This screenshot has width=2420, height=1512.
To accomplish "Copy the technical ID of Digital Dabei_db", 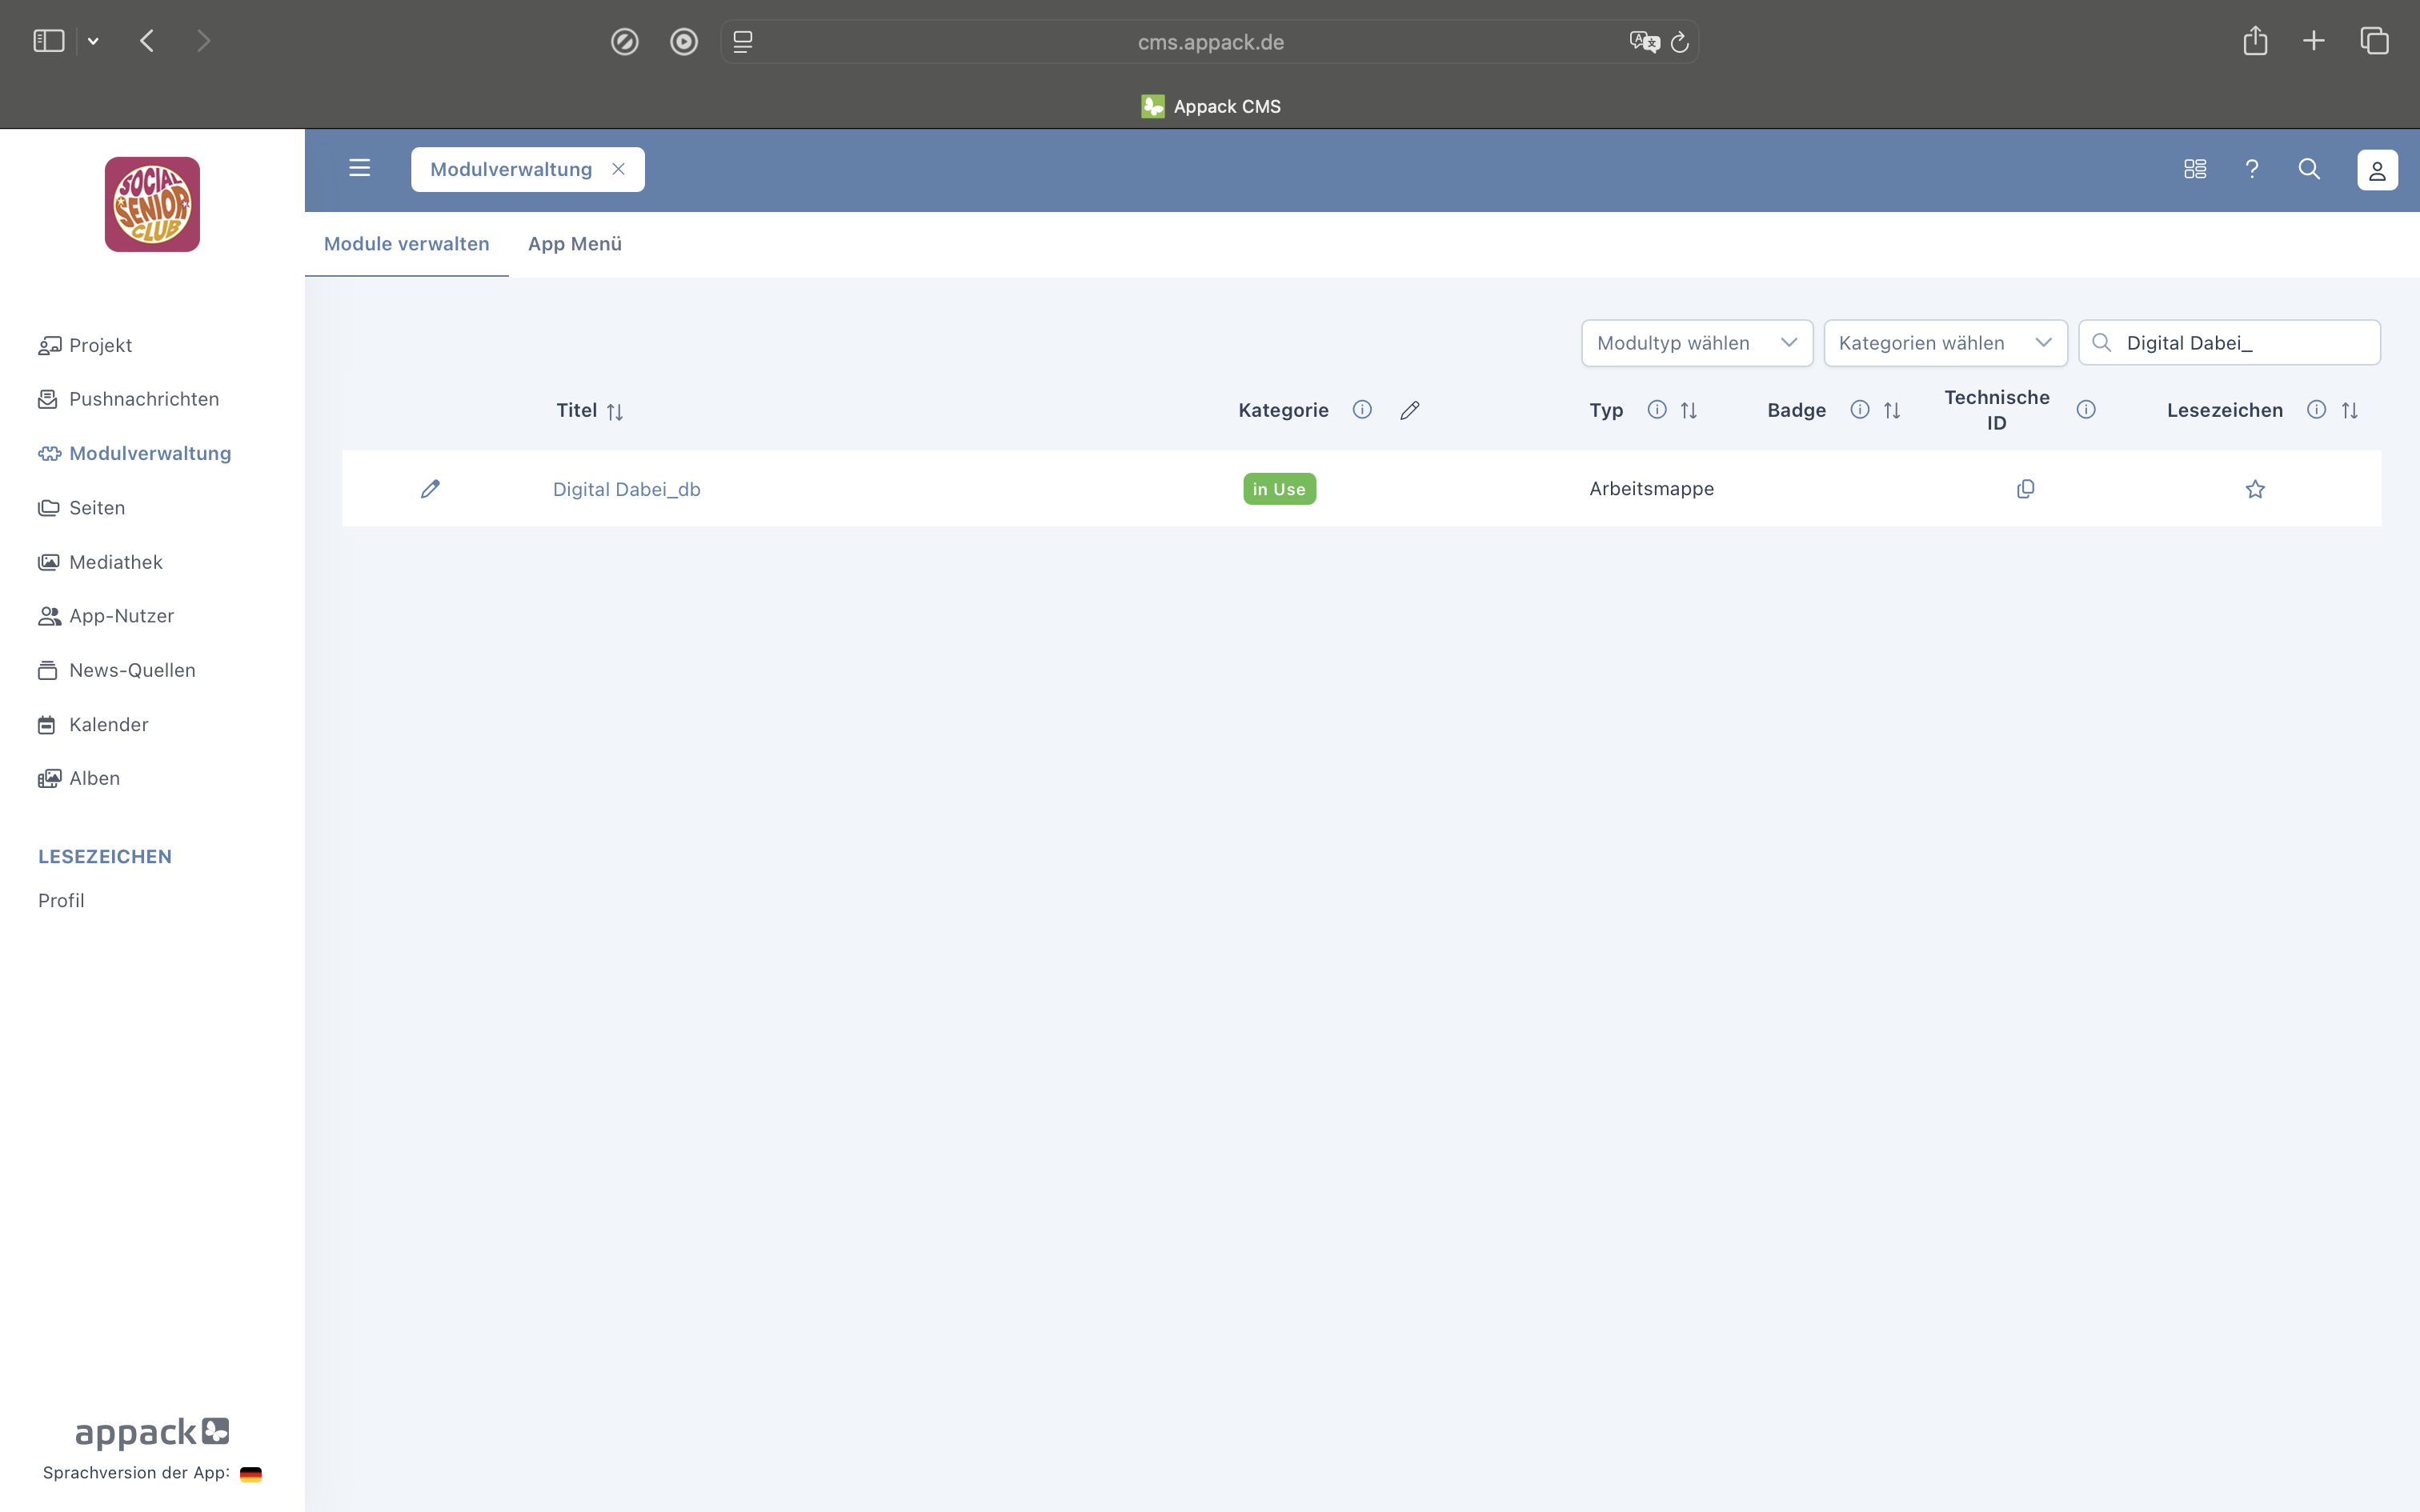I will tap(2025, 489).
